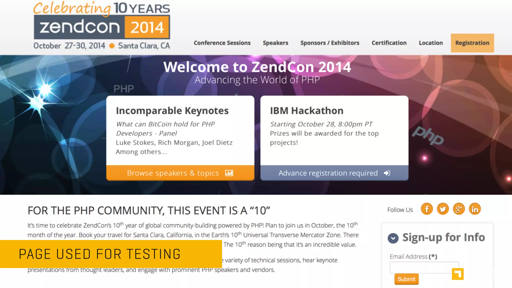The height and width of the screenshot is (288, 512).
Task: Click 'Advancing the World of PHP' subtitle
Action: click(257, 80)
